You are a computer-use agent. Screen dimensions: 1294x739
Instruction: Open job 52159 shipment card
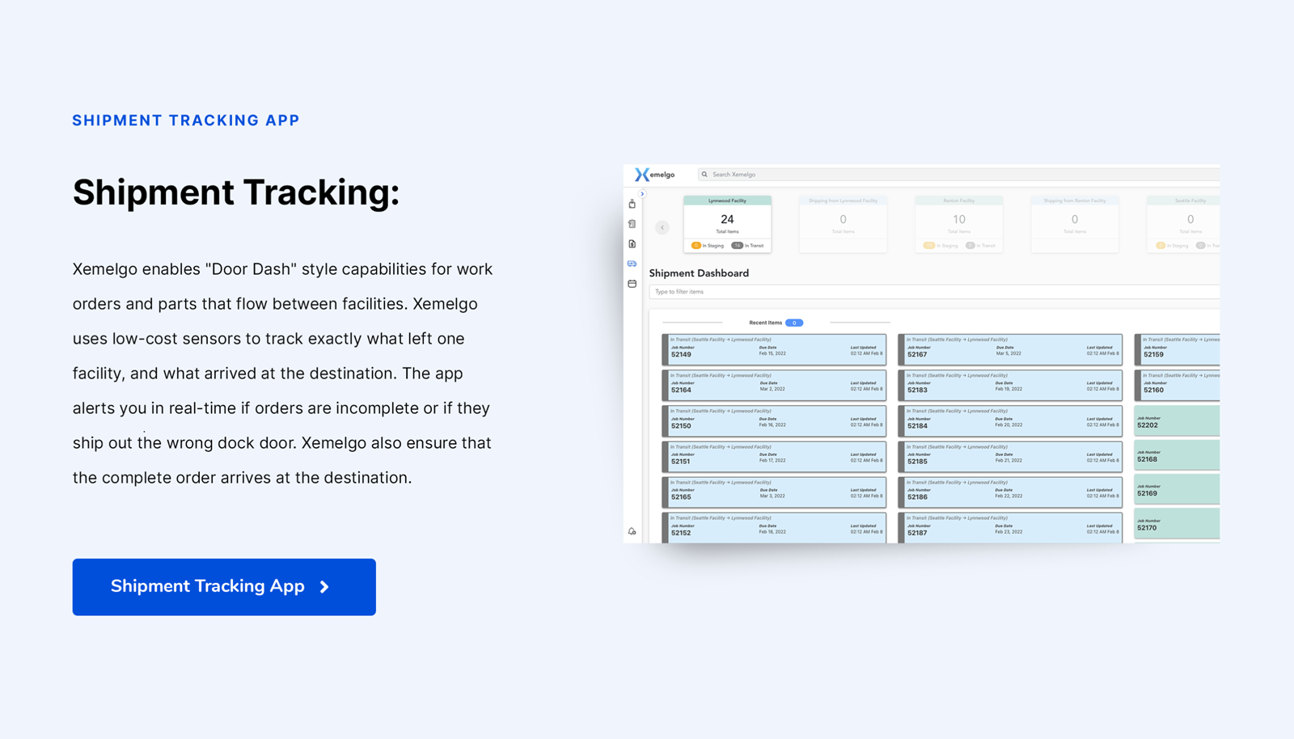[x=1177, y=350]
